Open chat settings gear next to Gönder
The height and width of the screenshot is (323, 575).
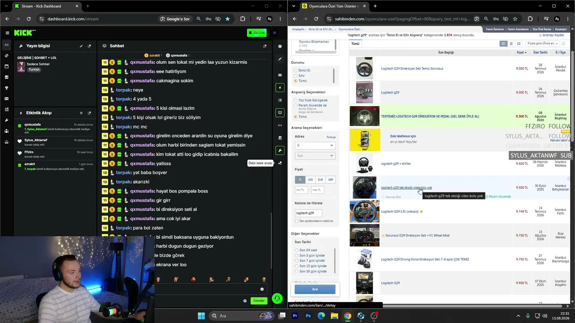tap(245, 301)
